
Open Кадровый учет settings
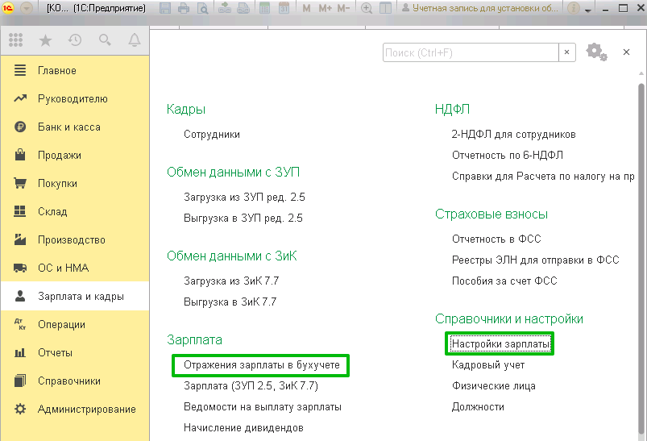click(x=488, y=365)
